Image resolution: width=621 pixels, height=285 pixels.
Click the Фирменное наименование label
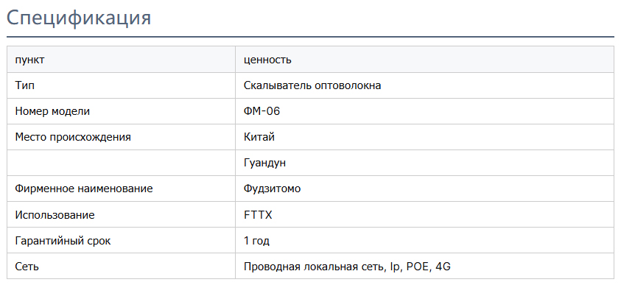[x=84, y=189]
